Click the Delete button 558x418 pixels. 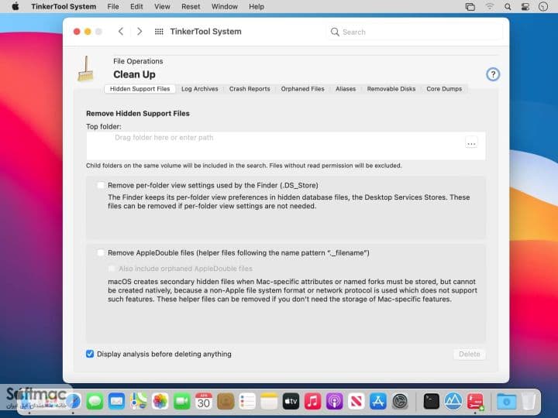tap(470, 354)
